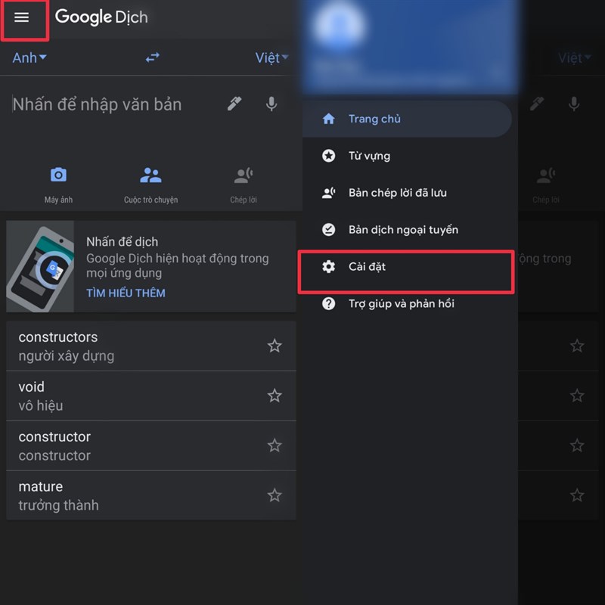Open the Anh source language dropdown
The width and height of the screenshot is (605, 605).
pos(29,58)
